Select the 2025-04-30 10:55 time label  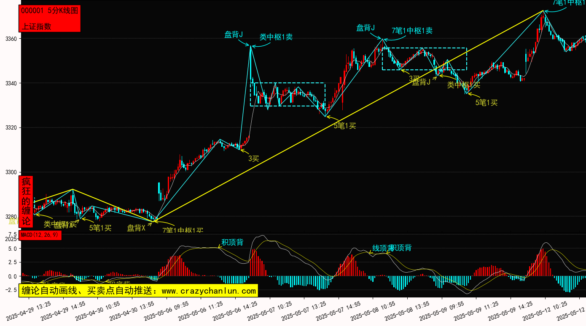coord(98,310)
